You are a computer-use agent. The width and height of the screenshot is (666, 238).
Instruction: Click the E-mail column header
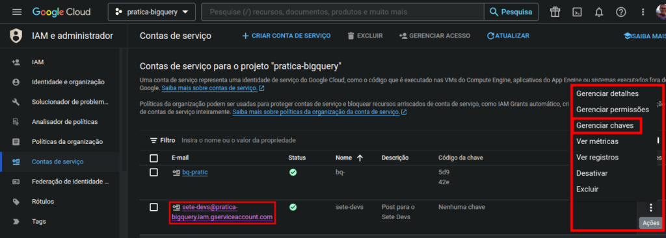pos(180,158)
